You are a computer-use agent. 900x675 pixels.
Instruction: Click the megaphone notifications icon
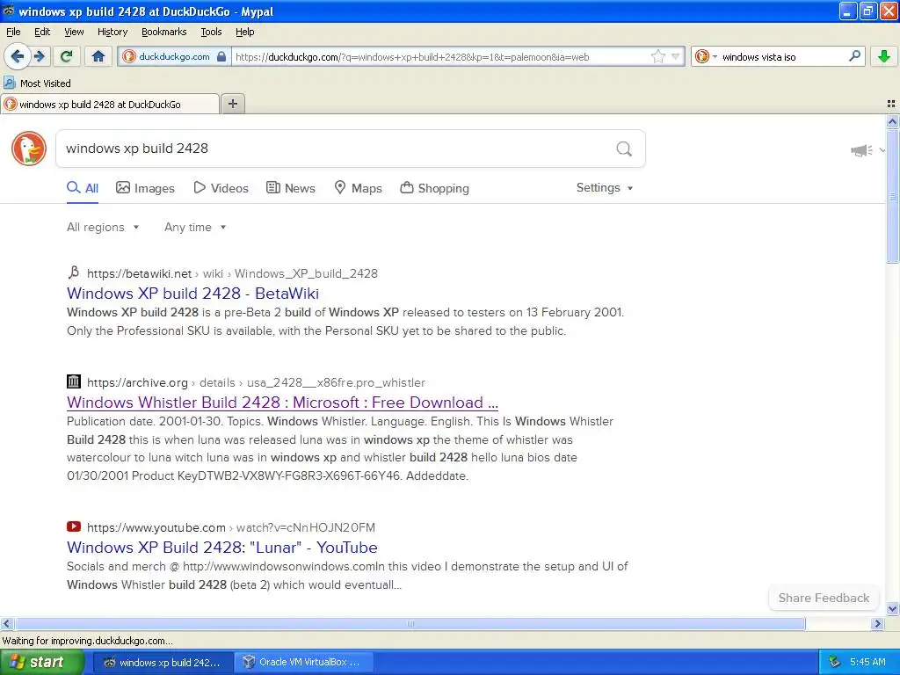(x=861, y=150)
